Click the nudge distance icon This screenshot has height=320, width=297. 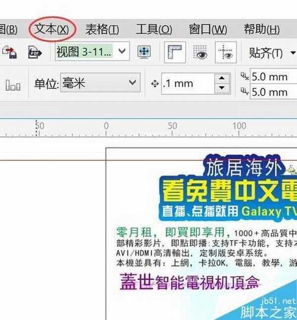click(x=154, y=84)
